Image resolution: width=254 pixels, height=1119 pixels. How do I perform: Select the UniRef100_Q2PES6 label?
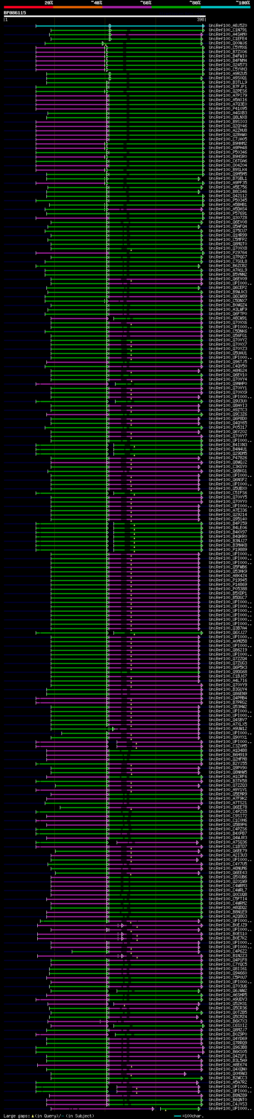[x=228, y=91]
